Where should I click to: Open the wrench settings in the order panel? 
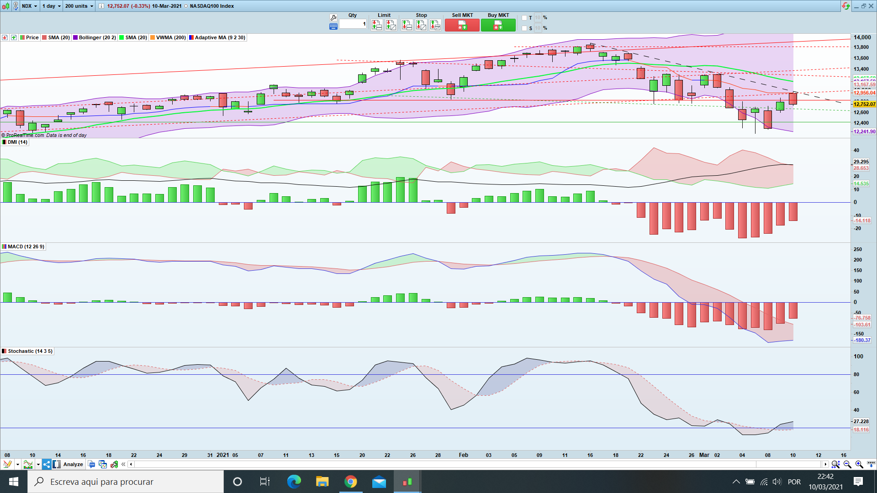333,17
